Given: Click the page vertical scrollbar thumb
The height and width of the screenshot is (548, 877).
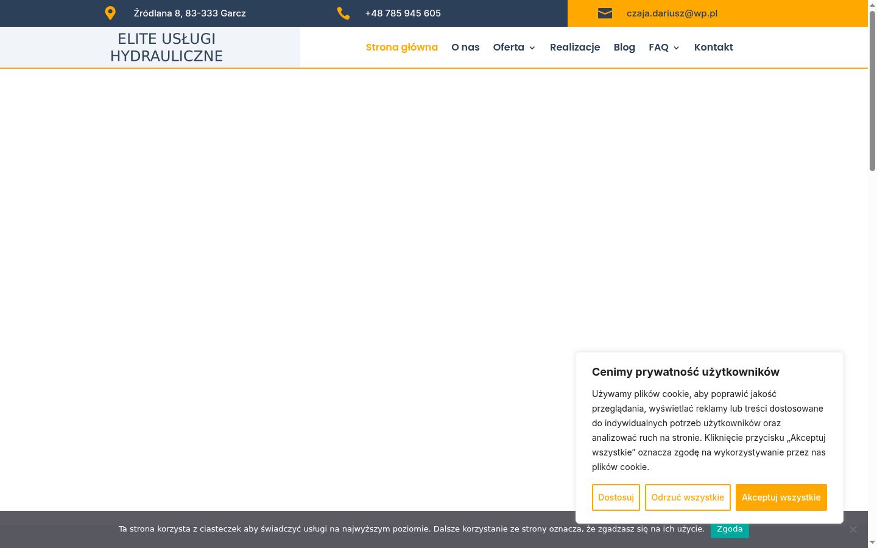Looking at the screenshot, I should pos(872,91).
